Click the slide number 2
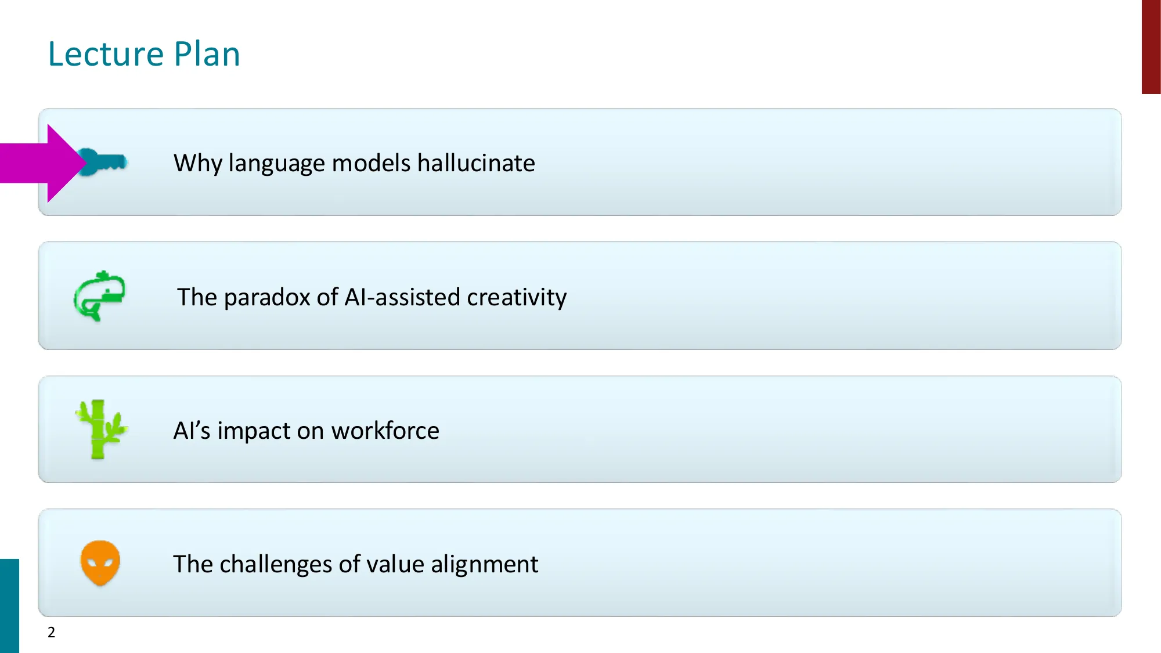 (x=51, y=632)
